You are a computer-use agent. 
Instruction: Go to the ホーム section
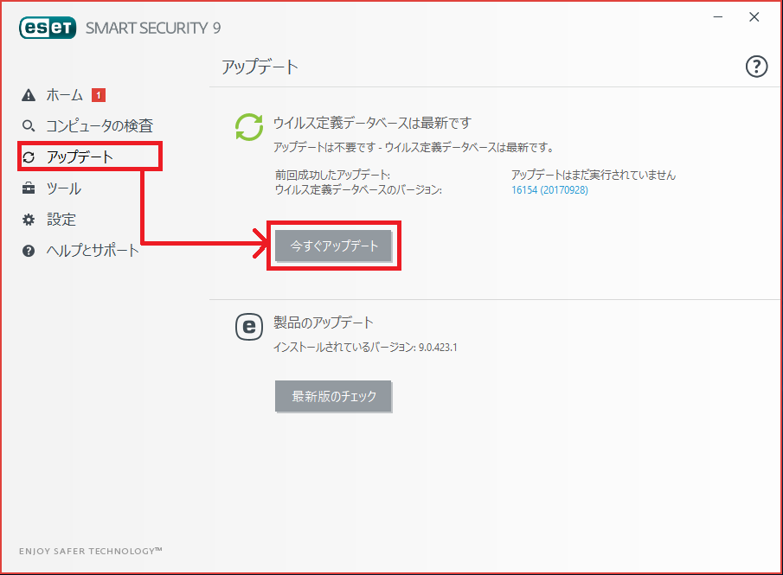coord(64,95)
